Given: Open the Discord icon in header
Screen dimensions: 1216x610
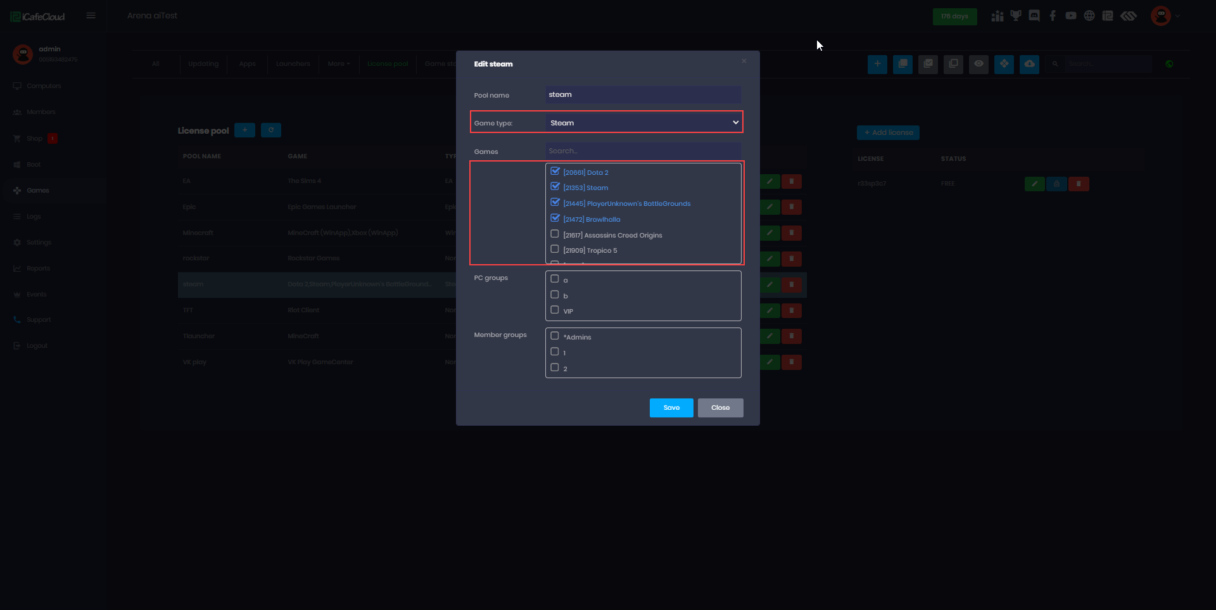Looking at the screenshot, I should click(x=1034, y=16).
